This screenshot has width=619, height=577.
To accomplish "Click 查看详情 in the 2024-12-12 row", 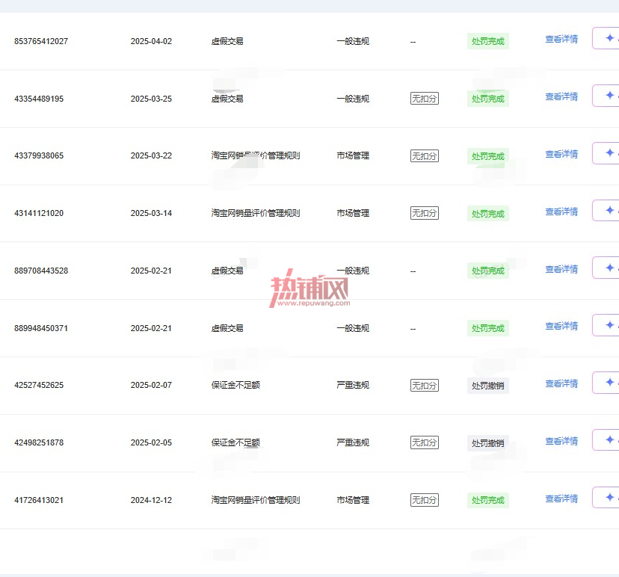I will 561,499.
